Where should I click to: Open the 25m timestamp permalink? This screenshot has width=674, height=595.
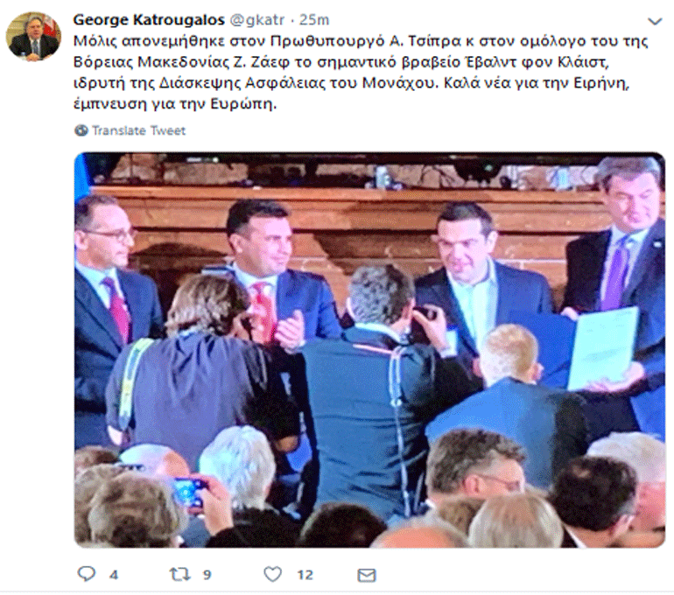click(314, 20)
